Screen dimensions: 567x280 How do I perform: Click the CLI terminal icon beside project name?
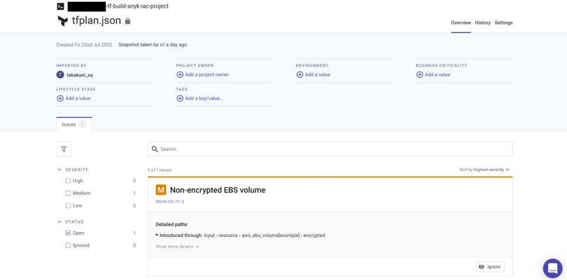61,6
